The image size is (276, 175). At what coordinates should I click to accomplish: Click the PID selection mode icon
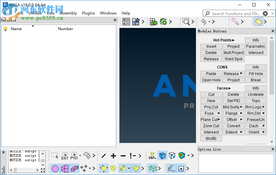(74, 156)
